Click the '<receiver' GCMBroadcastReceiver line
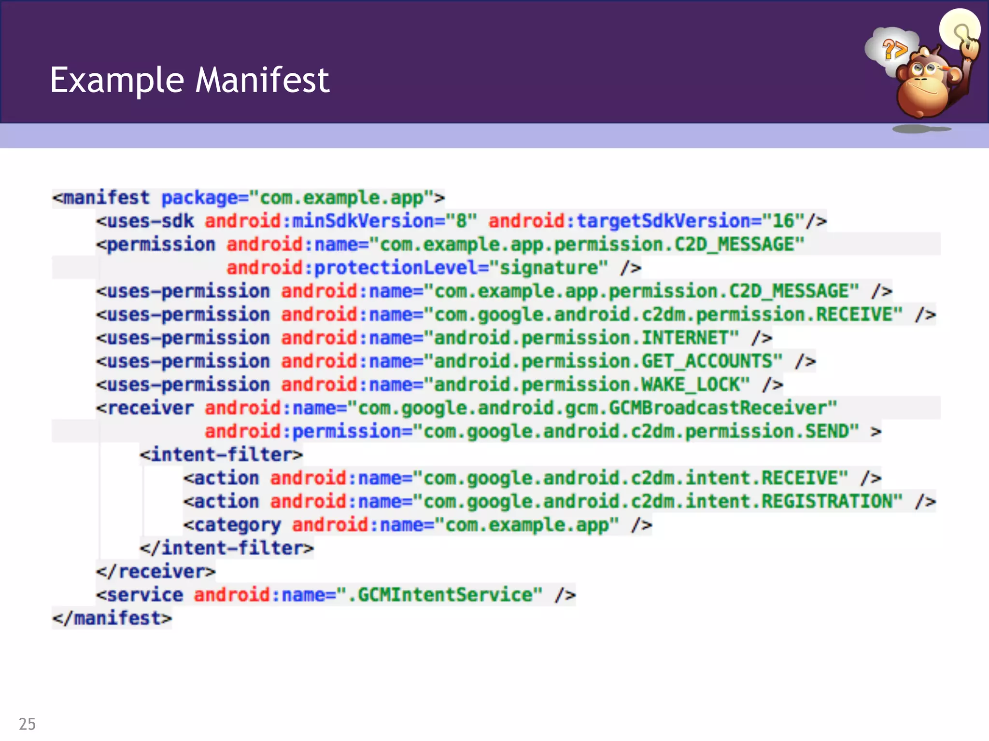Image resolution: width=989 pixels, height=741 pixels. 466,408
